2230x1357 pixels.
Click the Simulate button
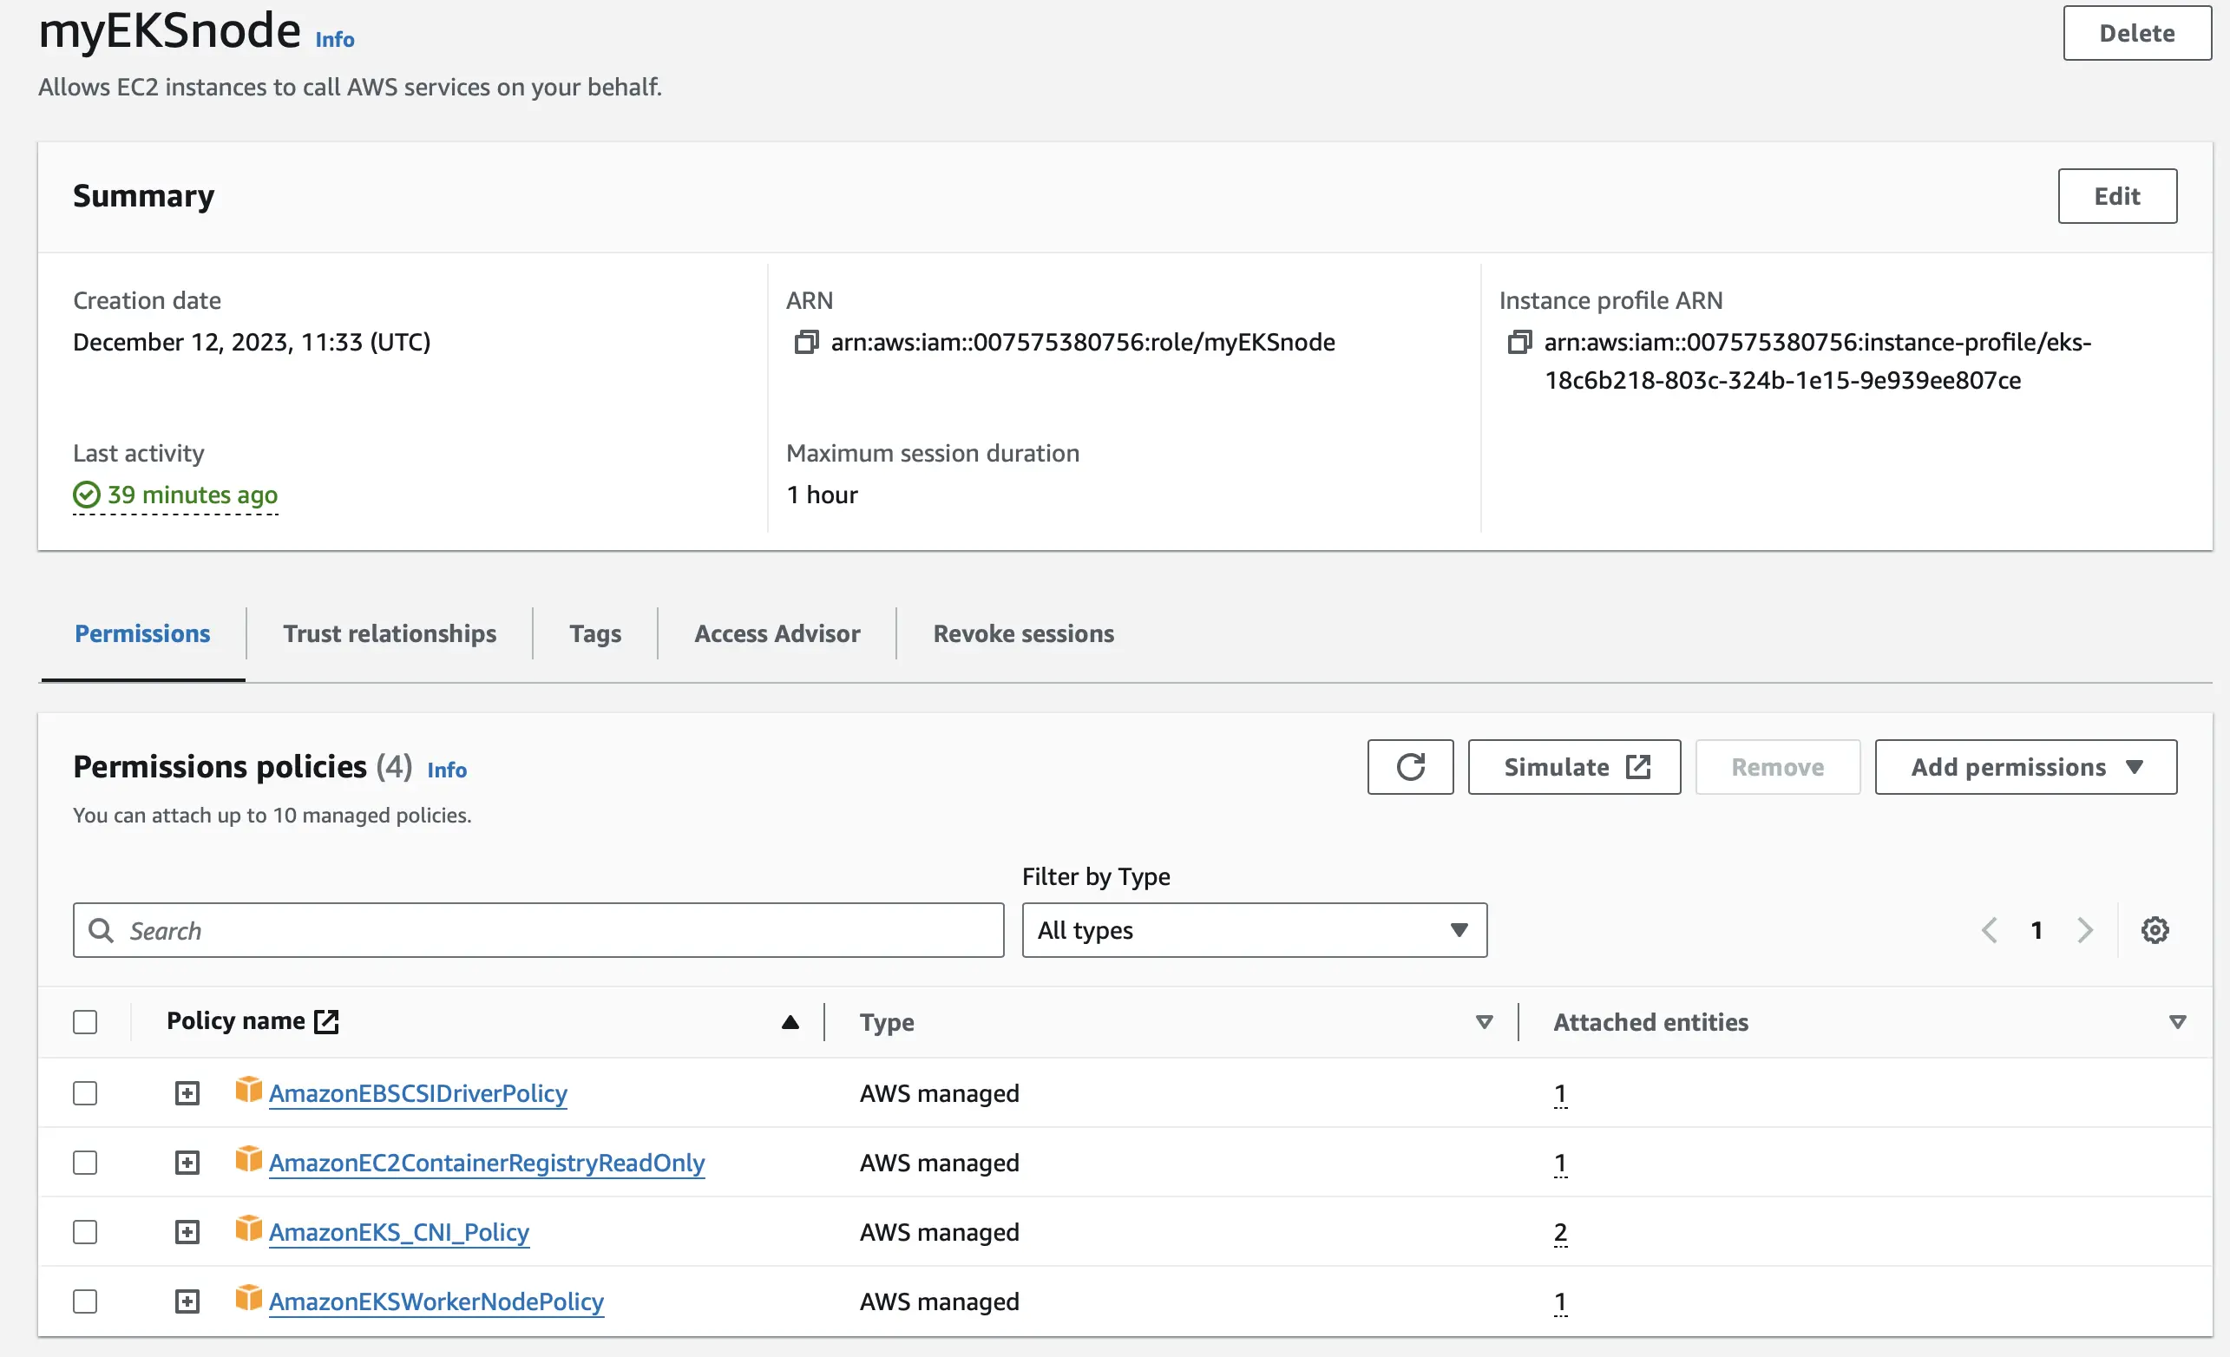[1574, 767]
